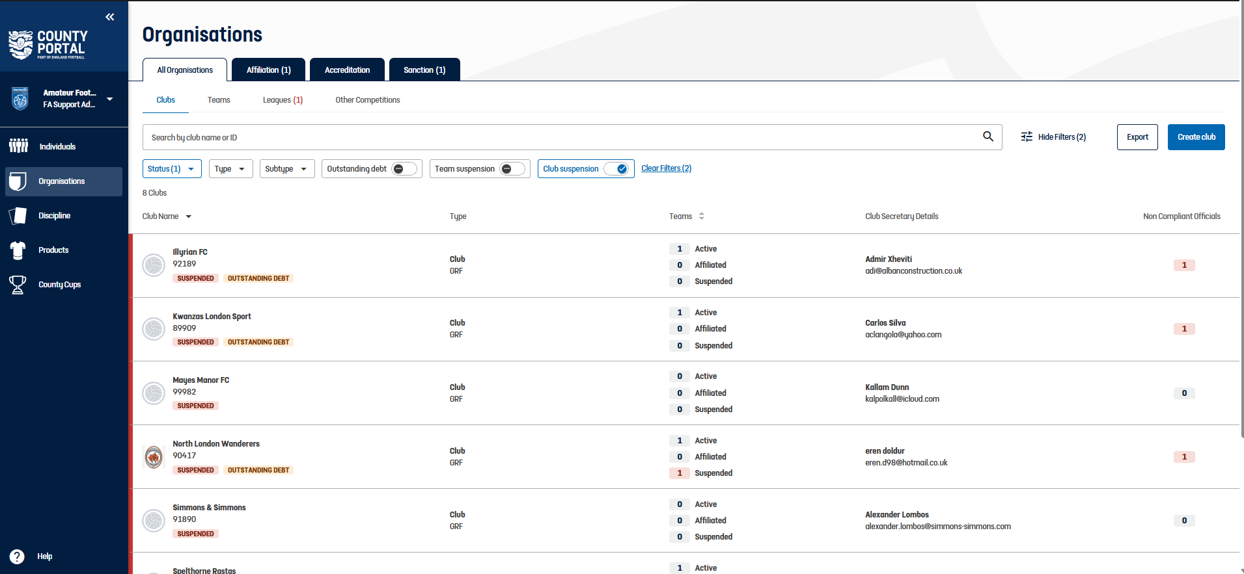Open the Subtype filter dropdown
The image size is (1244, 574).
(287, 169)
